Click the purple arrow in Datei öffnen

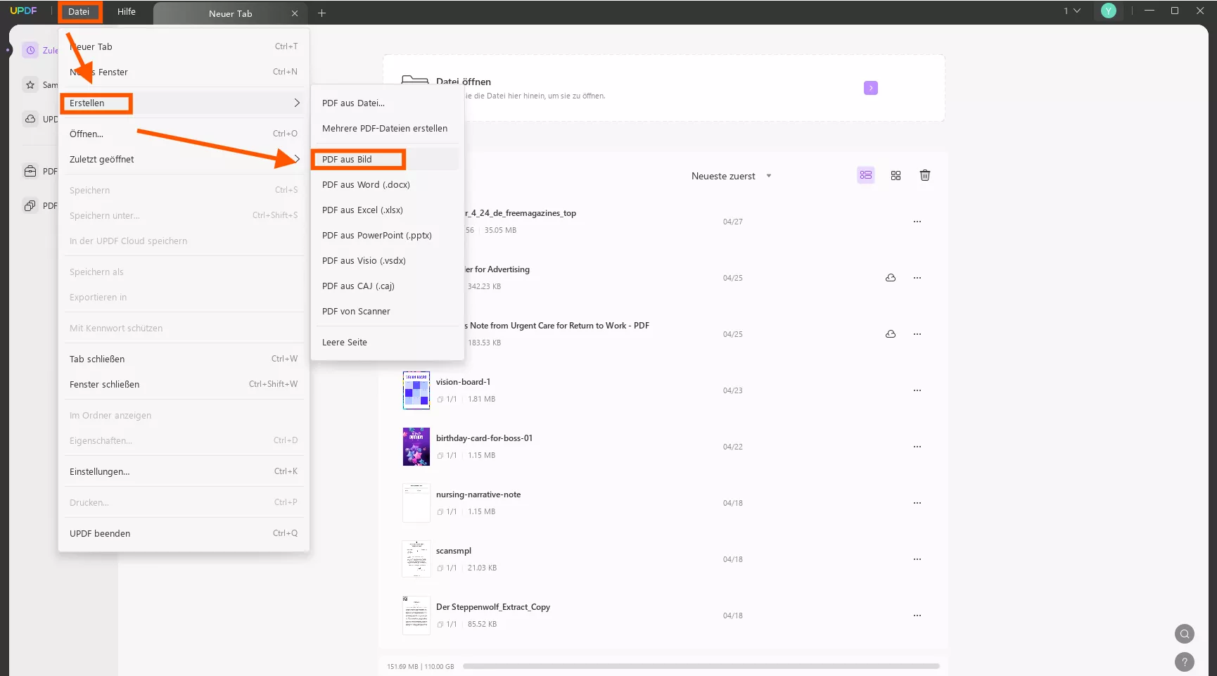coord(870,88)
